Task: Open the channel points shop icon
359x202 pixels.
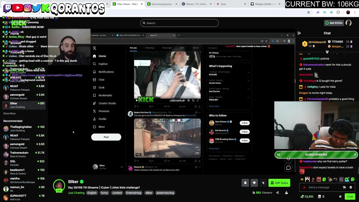Action: 319,197
